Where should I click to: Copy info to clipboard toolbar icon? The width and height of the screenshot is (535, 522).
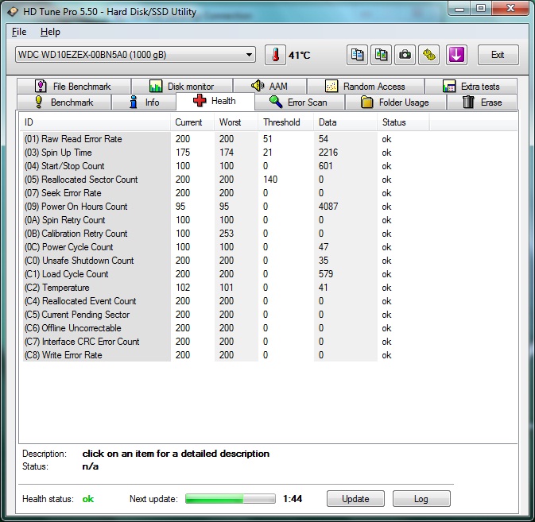point(357,55)
